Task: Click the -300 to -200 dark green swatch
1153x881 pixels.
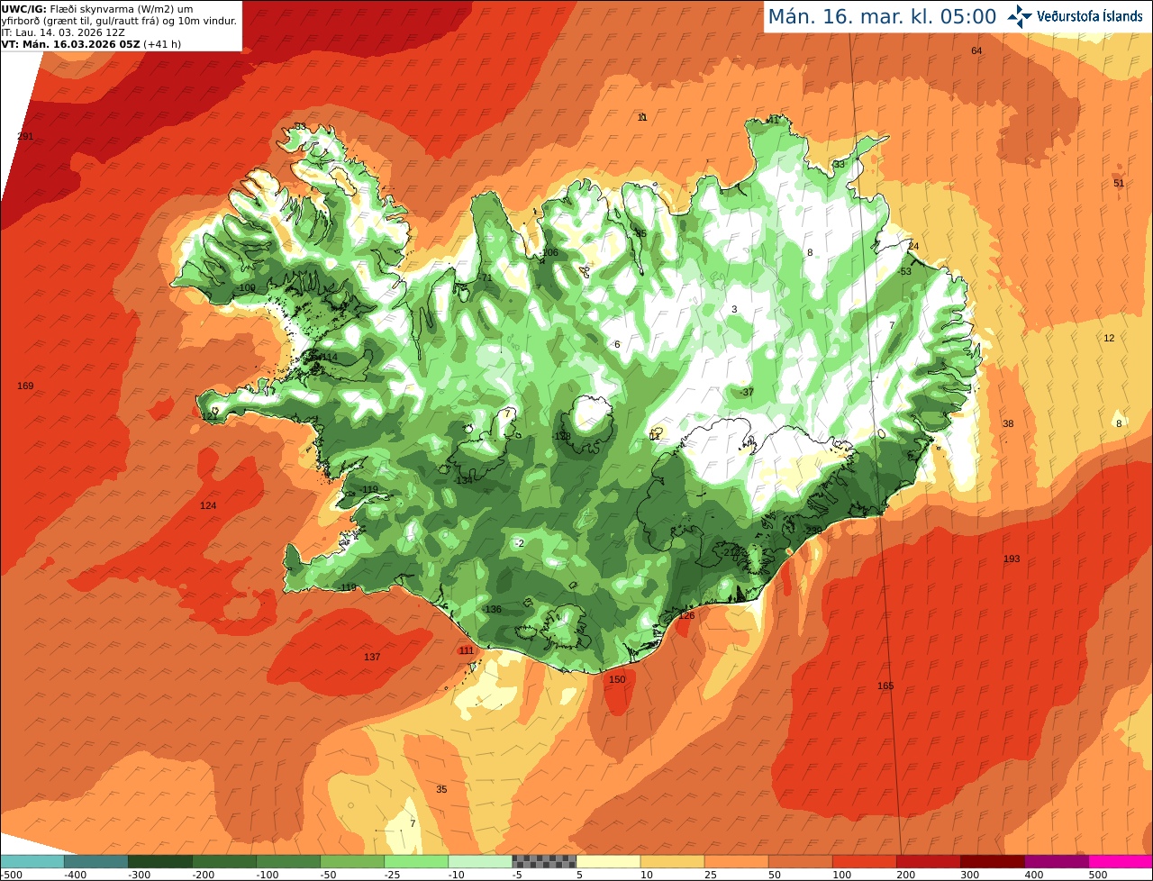Action: [x=159, y=861]
